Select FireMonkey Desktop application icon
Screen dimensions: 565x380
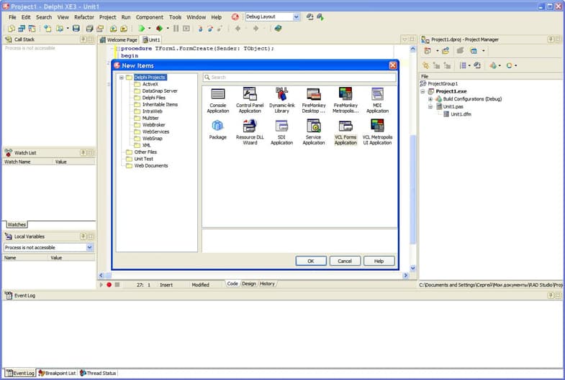[314, 101]
